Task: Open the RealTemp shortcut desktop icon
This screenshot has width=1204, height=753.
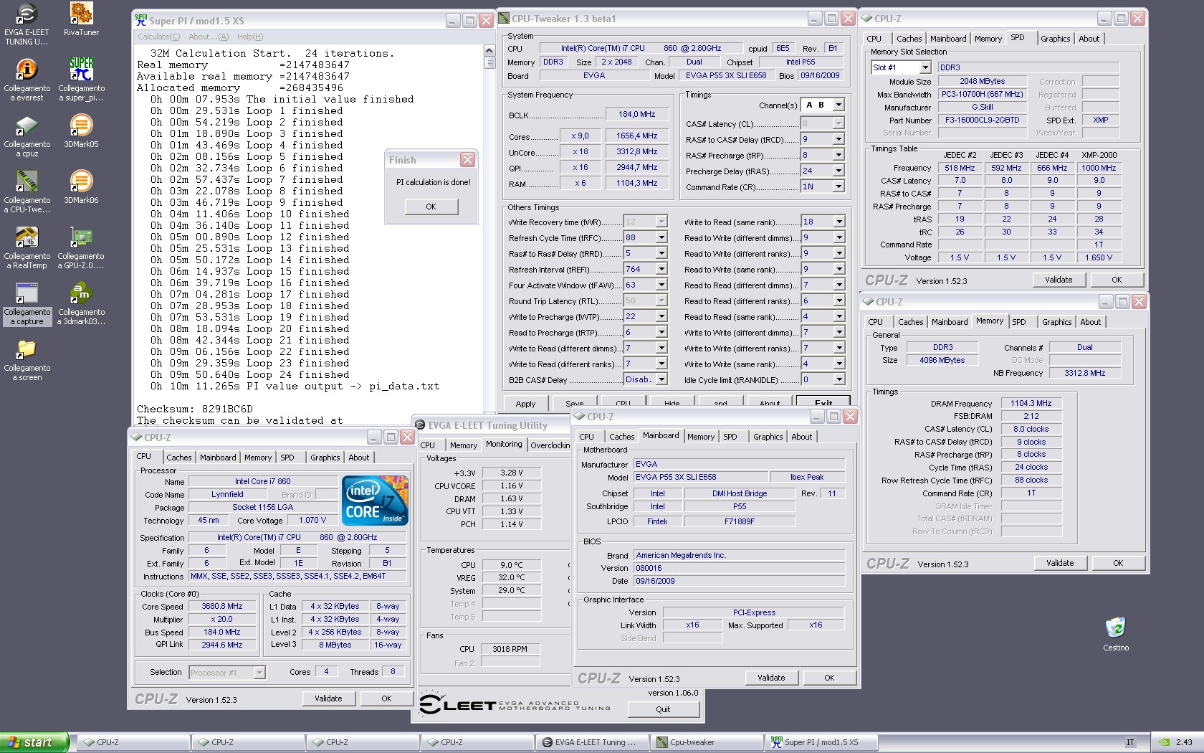Action: point(27,247)
